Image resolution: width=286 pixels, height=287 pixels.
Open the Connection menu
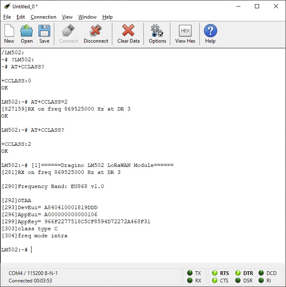coord(44,17)
